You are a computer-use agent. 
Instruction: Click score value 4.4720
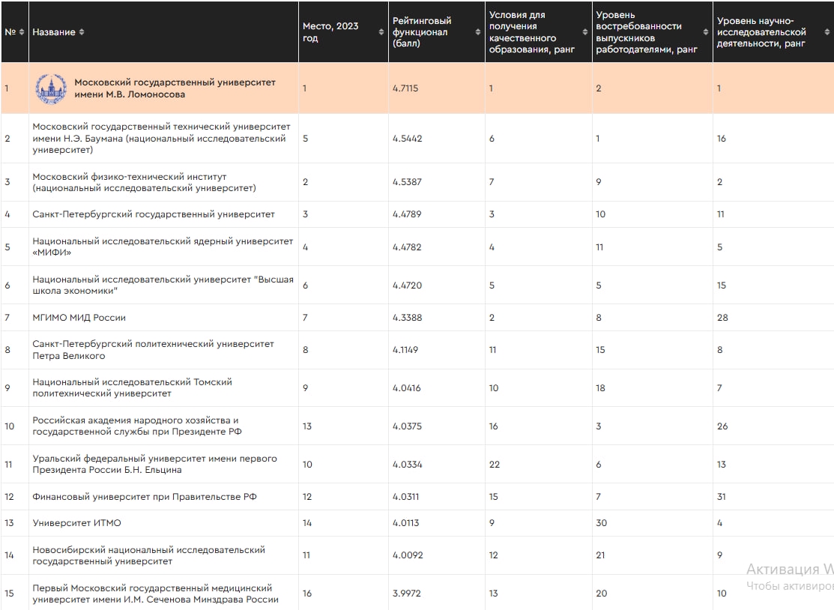pyautogui.click(x=408, y=285)
